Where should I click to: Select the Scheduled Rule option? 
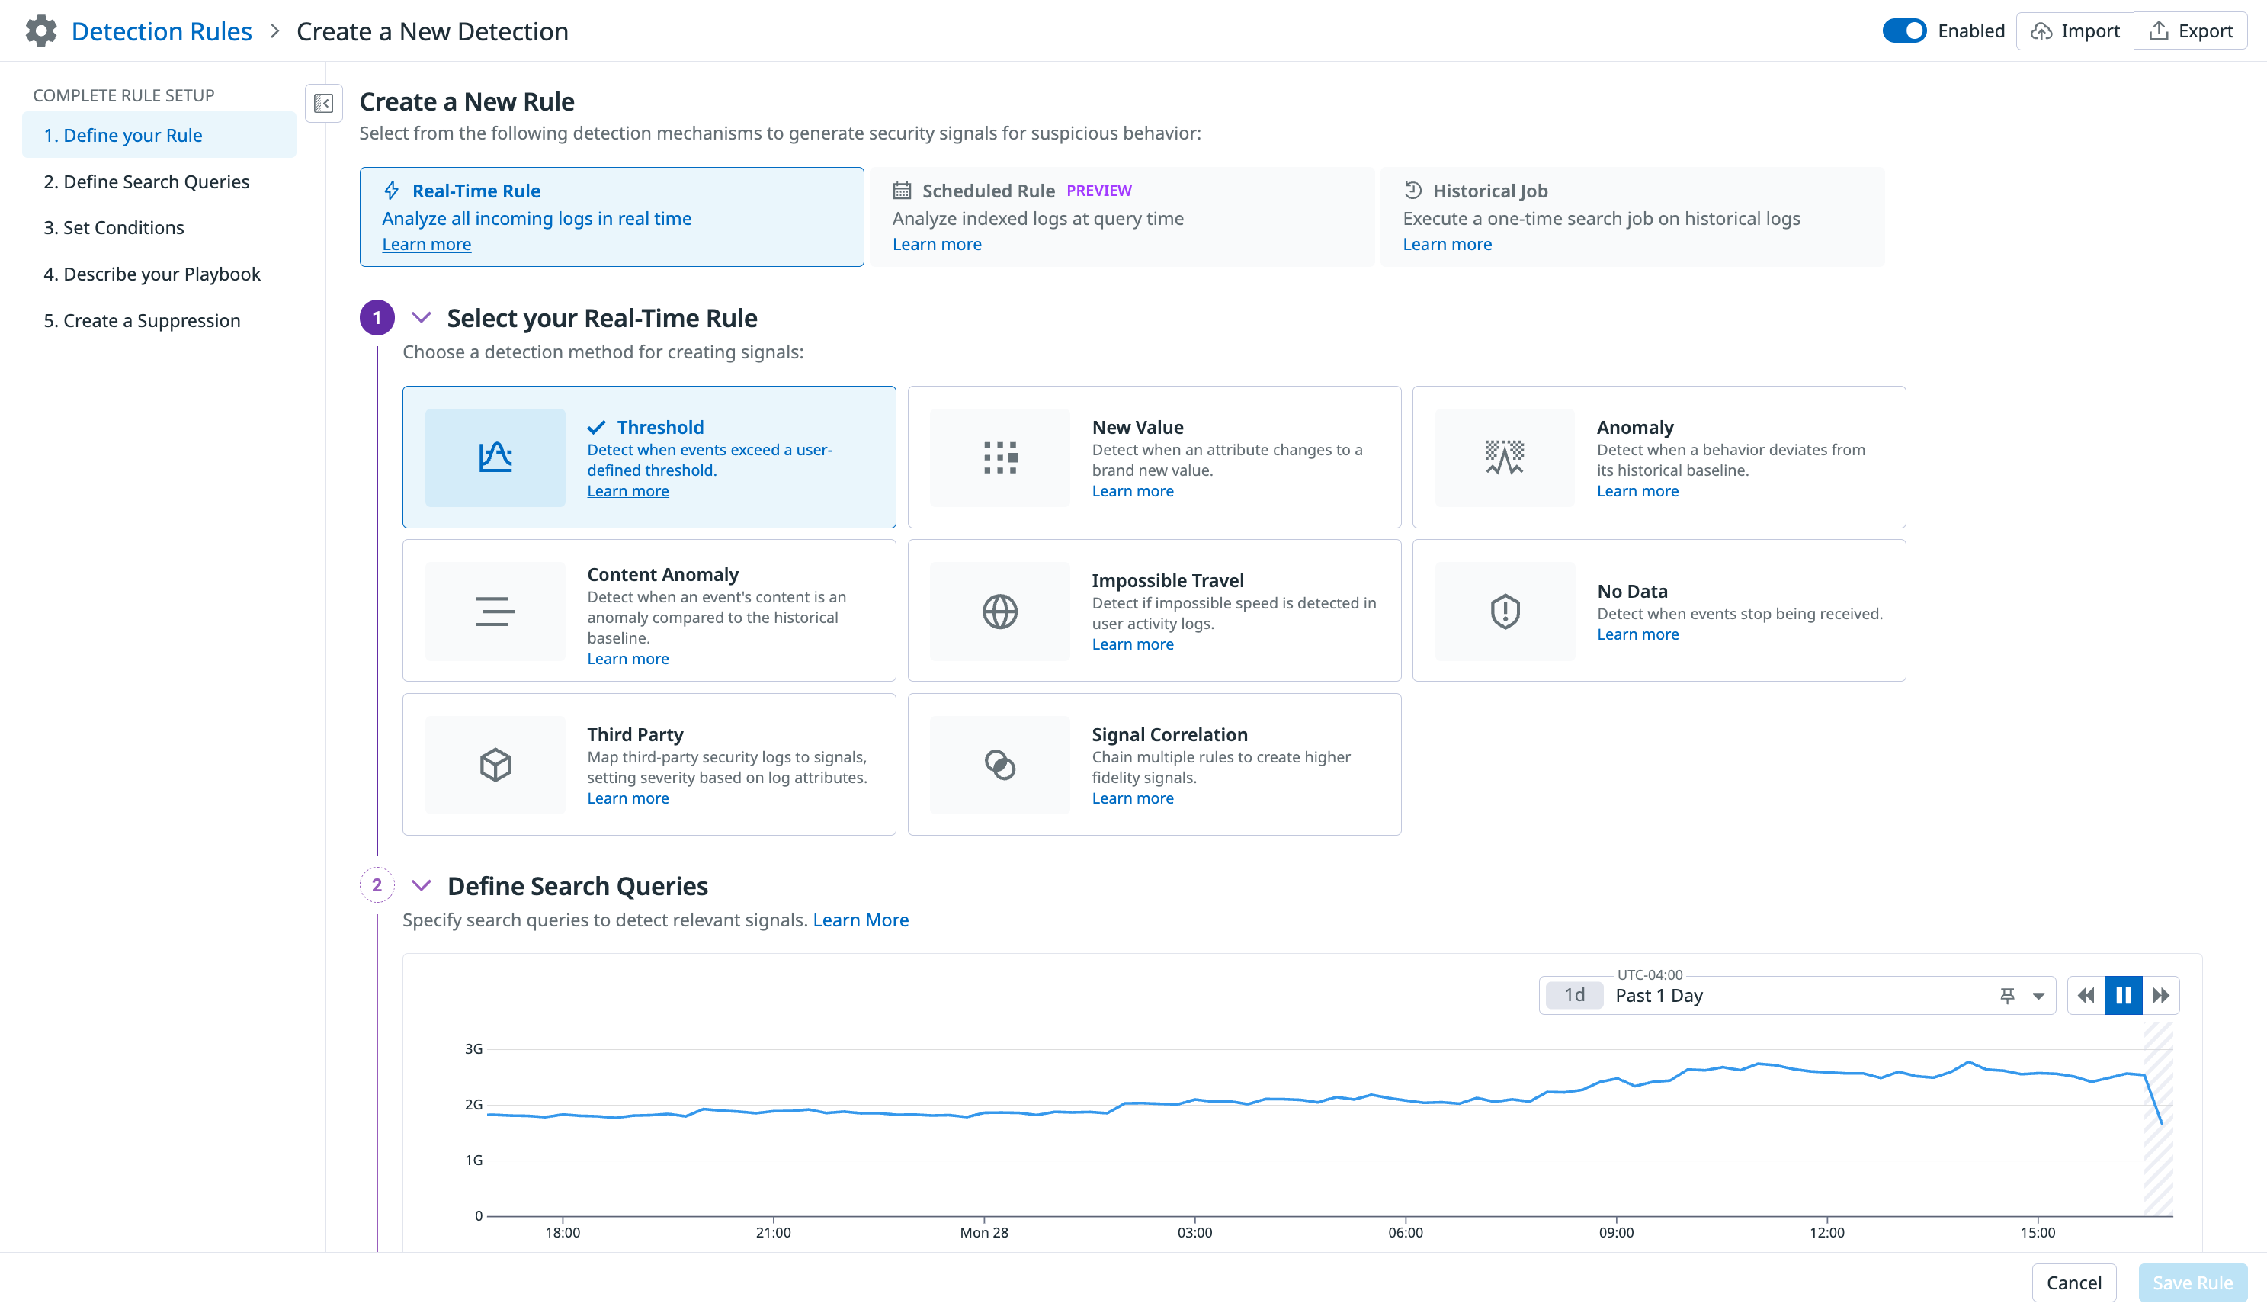pyautogui.click(x=1121, y=217)
